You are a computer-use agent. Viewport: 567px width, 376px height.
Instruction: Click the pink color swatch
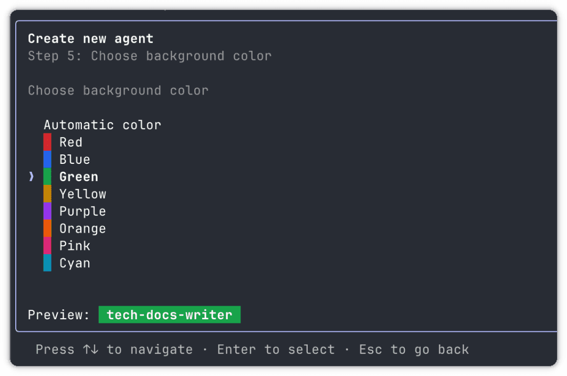pos(47,246)
